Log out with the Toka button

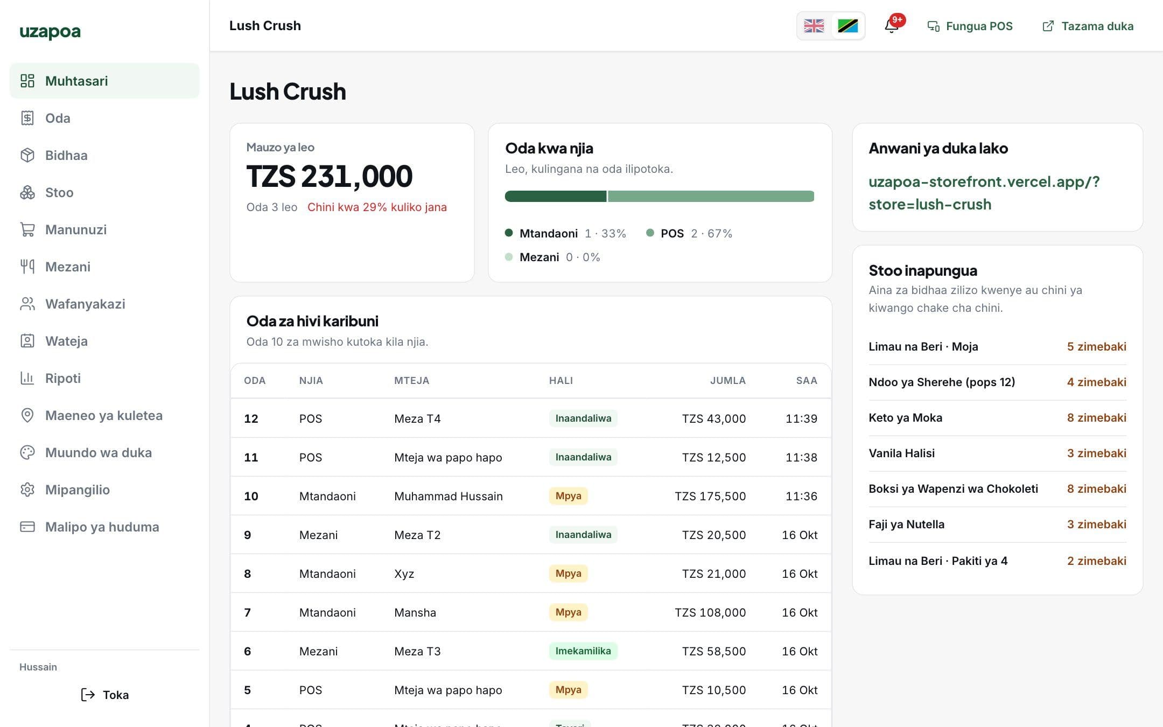104,695
